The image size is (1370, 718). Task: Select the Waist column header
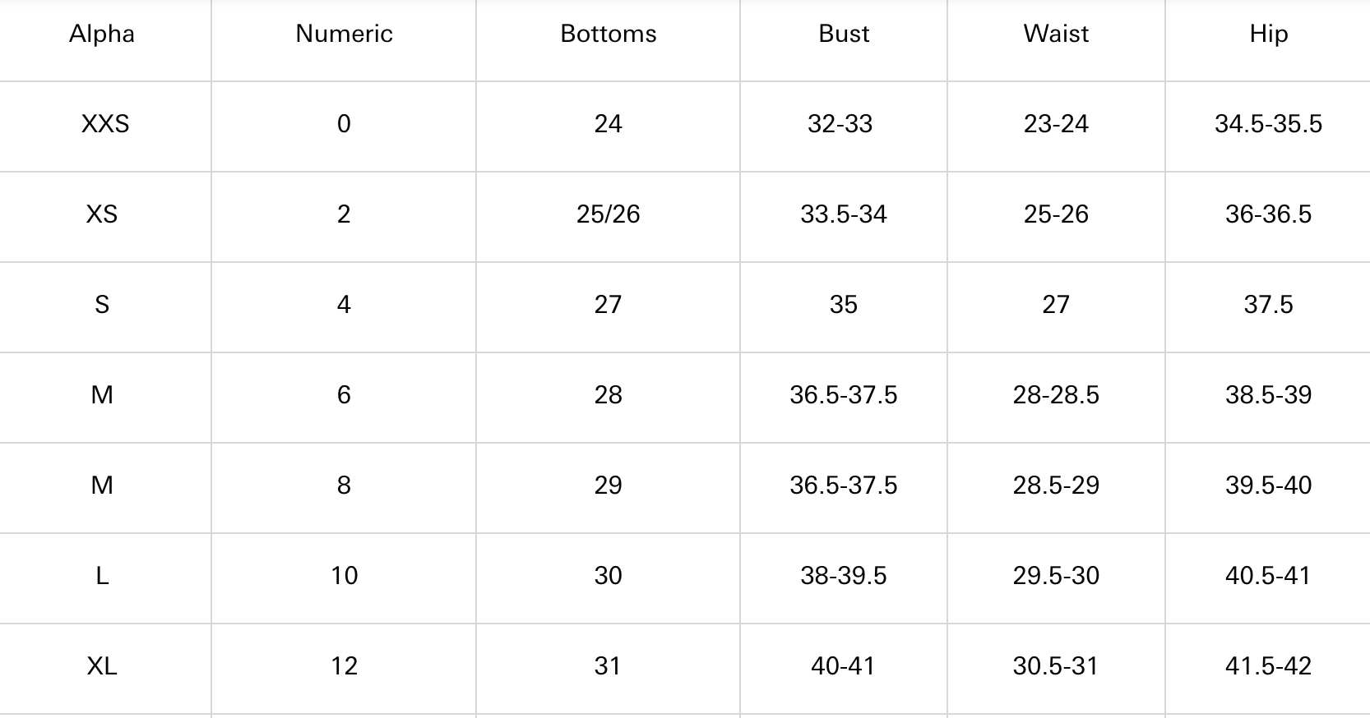[1056, 34]
